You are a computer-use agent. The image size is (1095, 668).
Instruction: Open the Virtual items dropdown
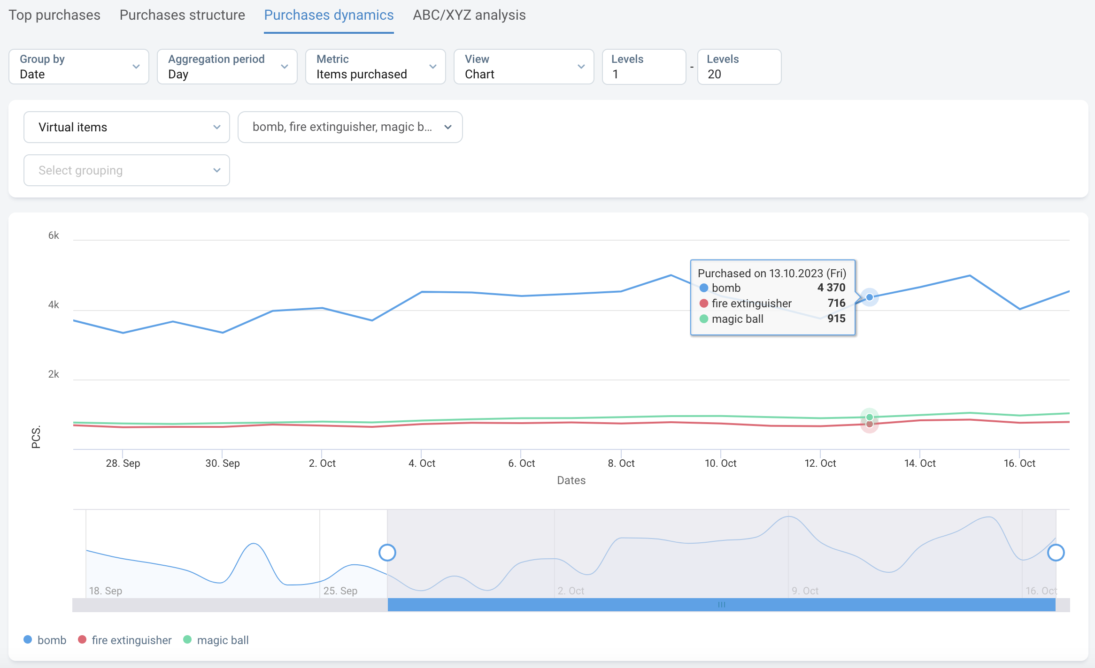[127, 127]
